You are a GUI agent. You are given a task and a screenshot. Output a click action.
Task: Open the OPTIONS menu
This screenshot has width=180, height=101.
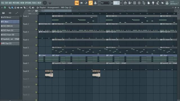pos(28,3)
